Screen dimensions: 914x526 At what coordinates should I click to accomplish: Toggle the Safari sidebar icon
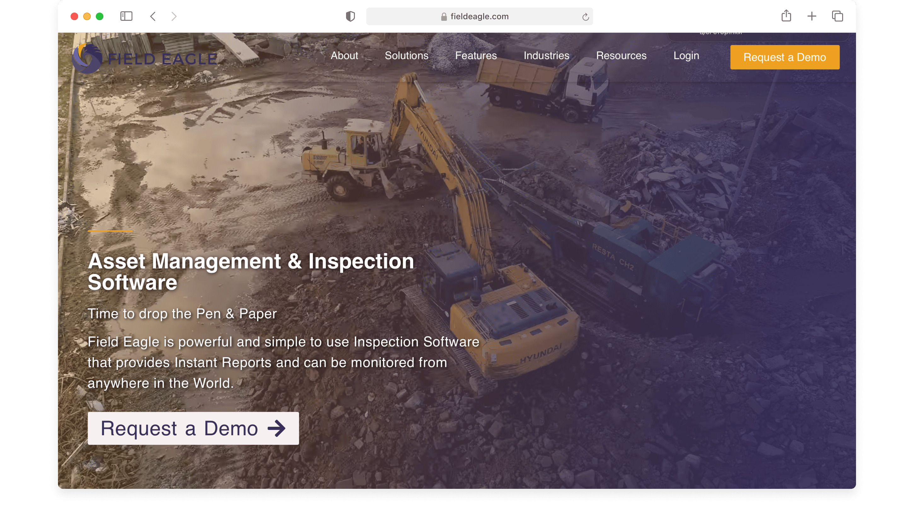[126, 16]
